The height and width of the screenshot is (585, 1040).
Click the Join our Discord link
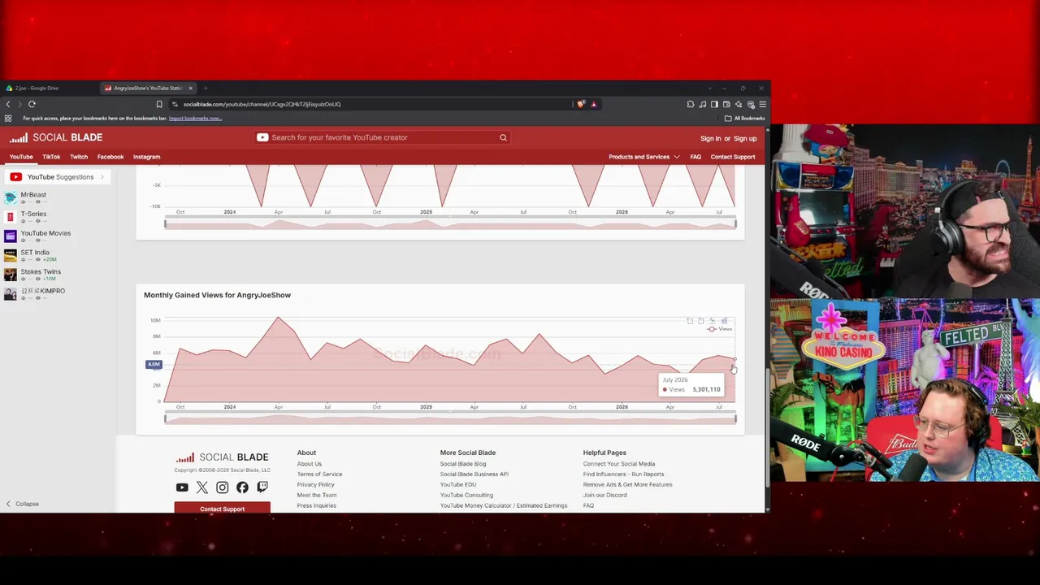pyautogui.click(x=604, y=495)
